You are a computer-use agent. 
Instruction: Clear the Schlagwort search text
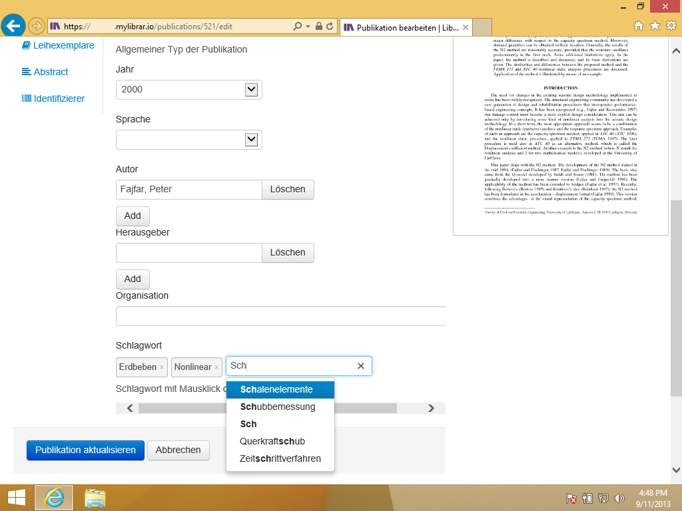[x=360, y=366]
